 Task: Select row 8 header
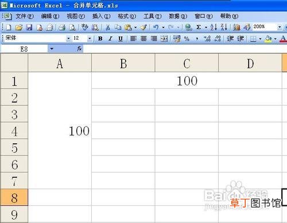[x=14, y=198]
